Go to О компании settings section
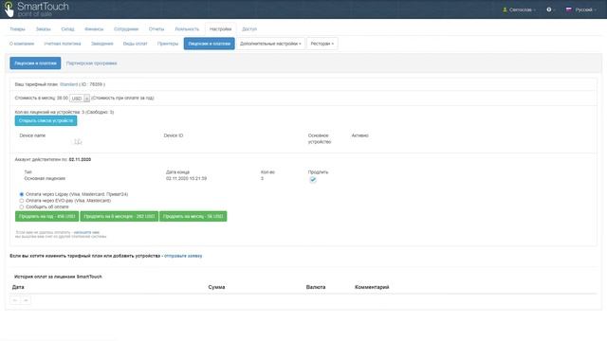The width and height of the screenshot is (607, 341). coord(22,44)
